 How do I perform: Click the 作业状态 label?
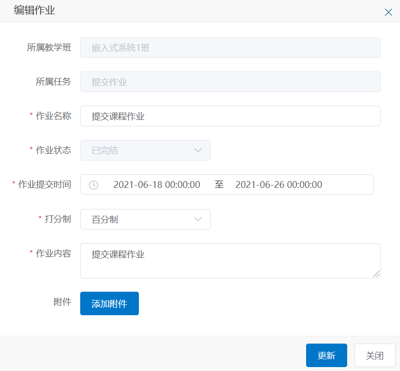[53, 150]
